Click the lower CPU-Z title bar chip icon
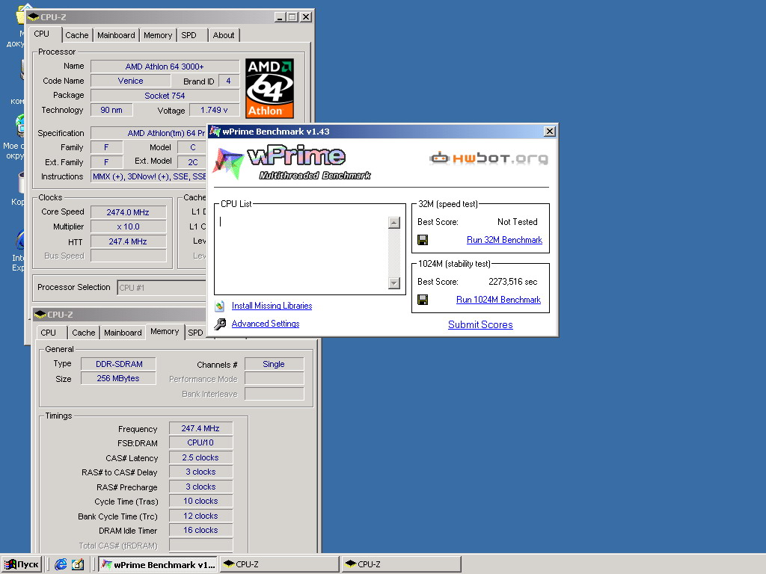Screen dimensions: 766x574 tap(40, 315)
